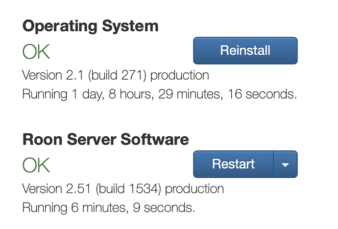
Task: Click the word production in the OS version line
Action: 180,76
